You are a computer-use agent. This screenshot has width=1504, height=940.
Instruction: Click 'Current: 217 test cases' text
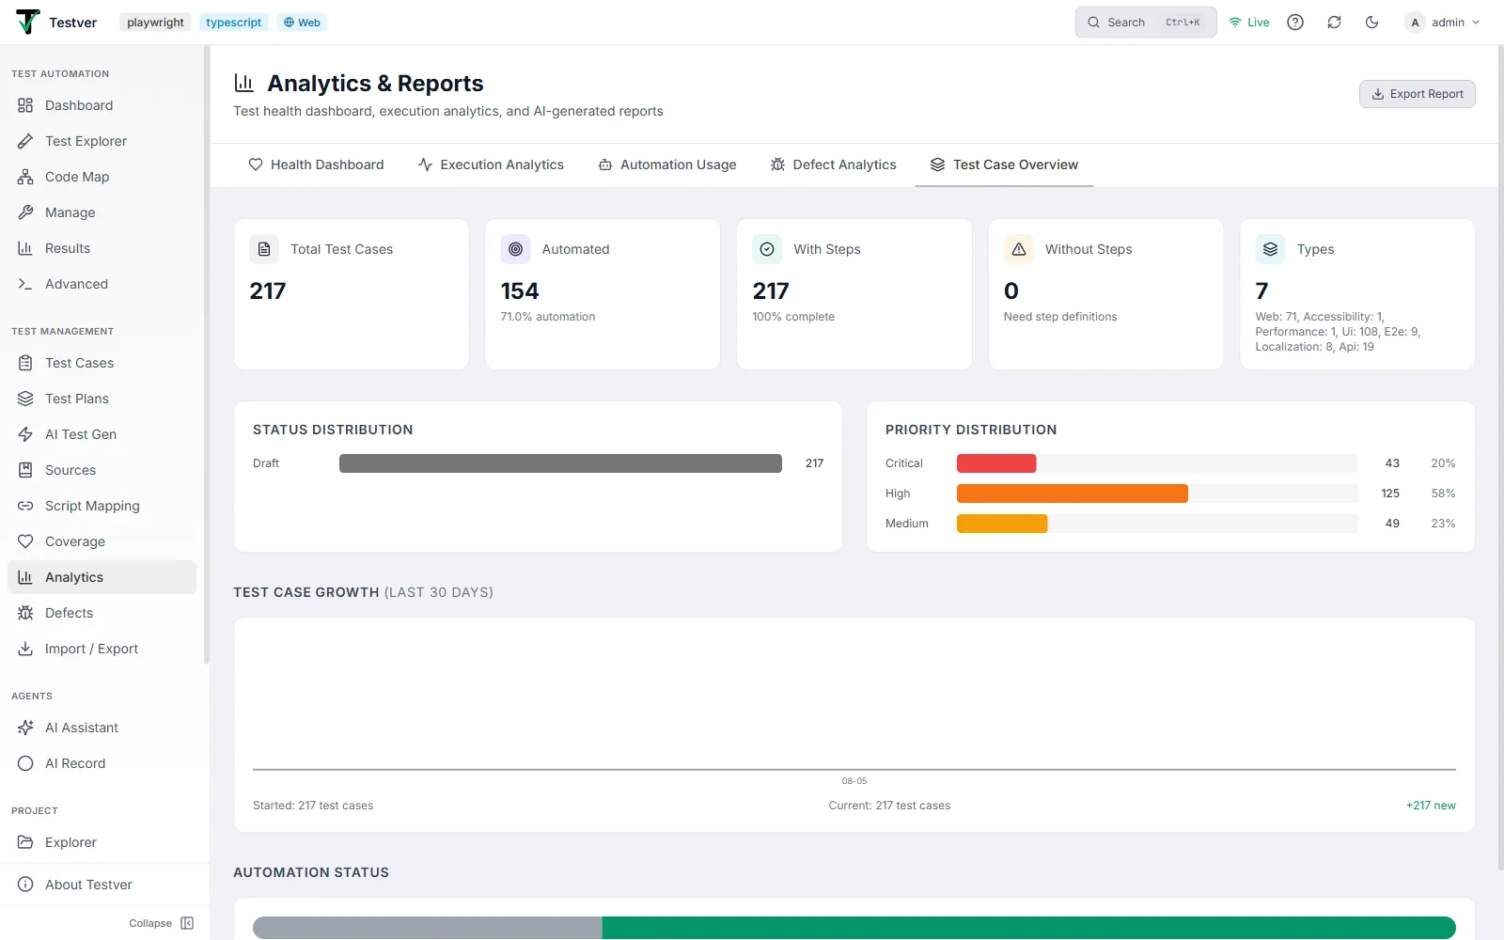click(x=889, y=806)
